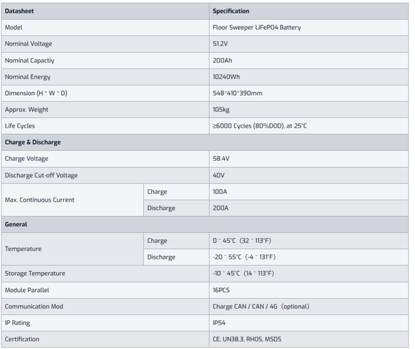
Task: Click the Approx. Weight label
Action: [26, 110]
